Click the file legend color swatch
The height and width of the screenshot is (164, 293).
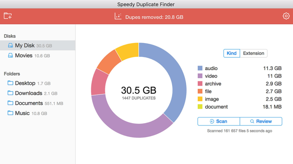pos(200,91)
